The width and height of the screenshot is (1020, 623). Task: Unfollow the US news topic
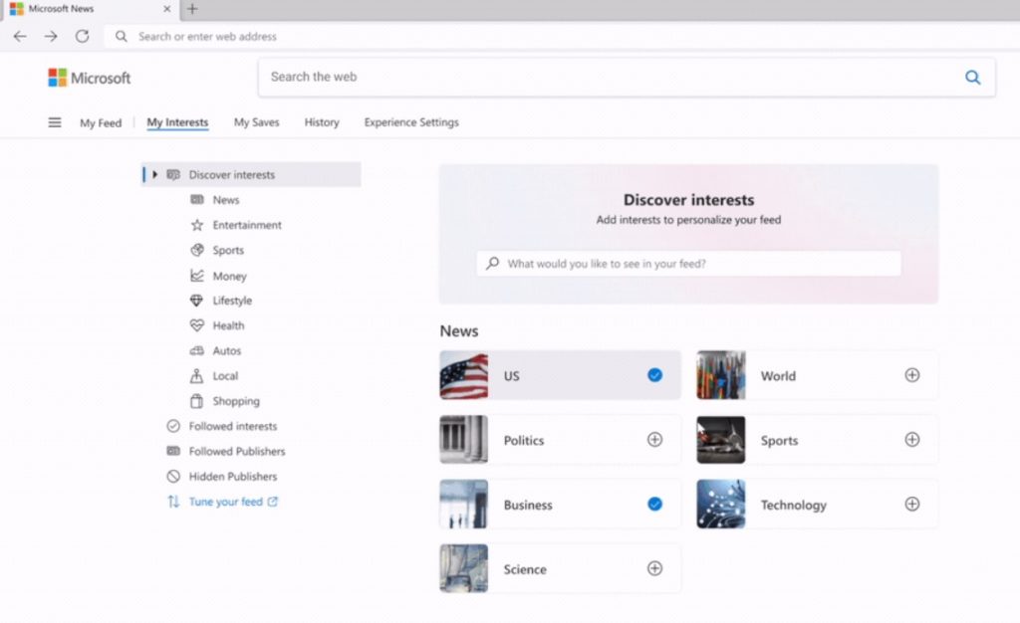tap(654, 375)
